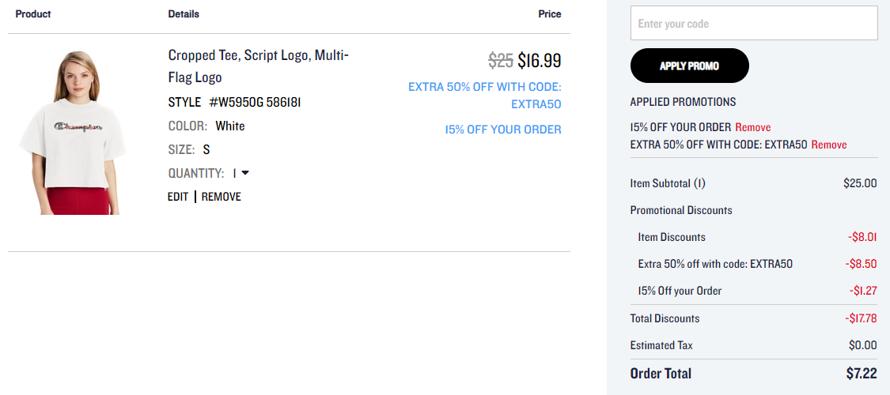Click the Cropped Tee product thumbnail

(x=73, y=134)
